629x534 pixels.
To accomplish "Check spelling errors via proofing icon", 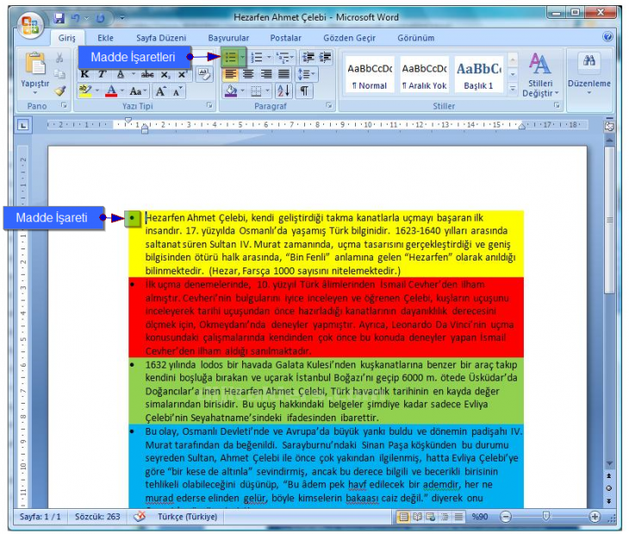I will click(140, 517).
